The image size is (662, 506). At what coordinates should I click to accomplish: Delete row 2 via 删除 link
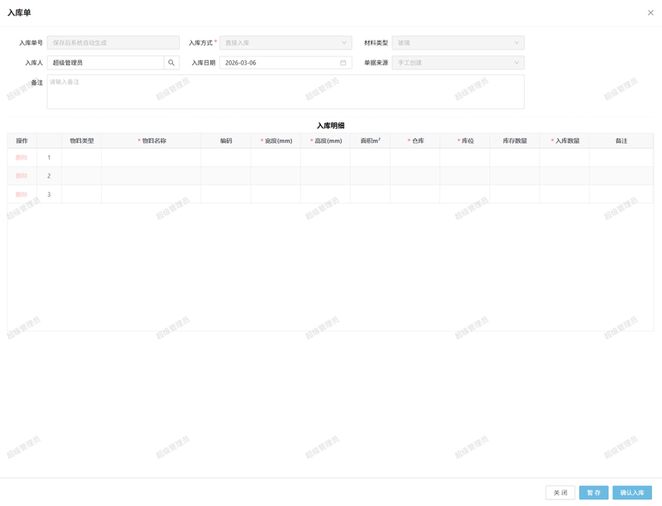click(x=22, y=176)
